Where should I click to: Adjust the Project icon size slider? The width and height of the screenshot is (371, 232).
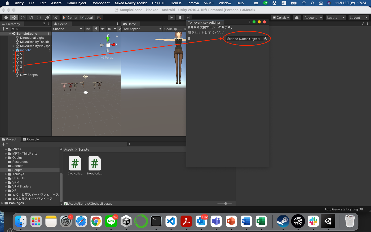(225, 204)
